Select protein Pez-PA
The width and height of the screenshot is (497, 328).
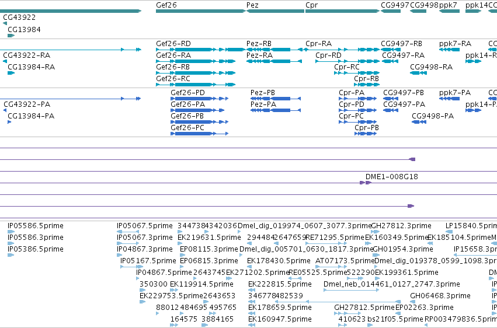click(x=263, y=104)
